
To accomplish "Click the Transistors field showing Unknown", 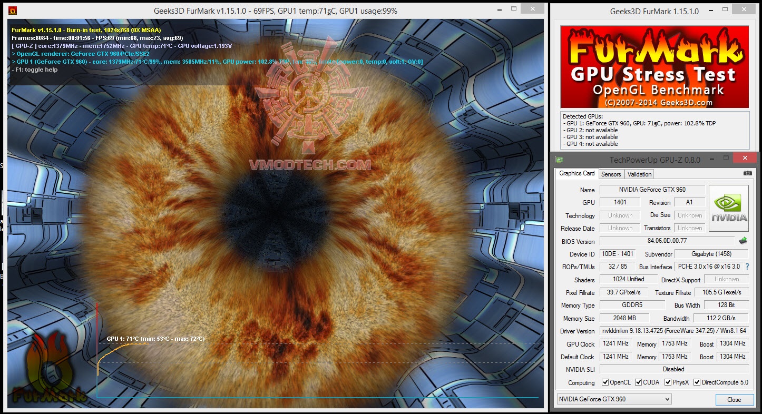I will [x=689, y=228].
